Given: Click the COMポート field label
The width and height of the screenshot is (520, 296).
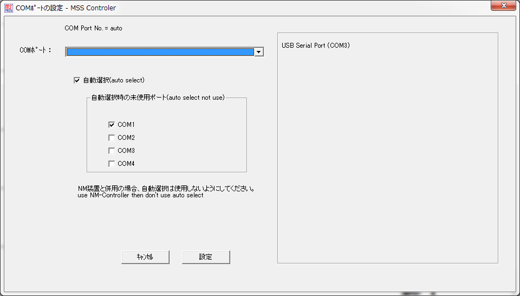Looking at the screenshot, I should 35,50.
